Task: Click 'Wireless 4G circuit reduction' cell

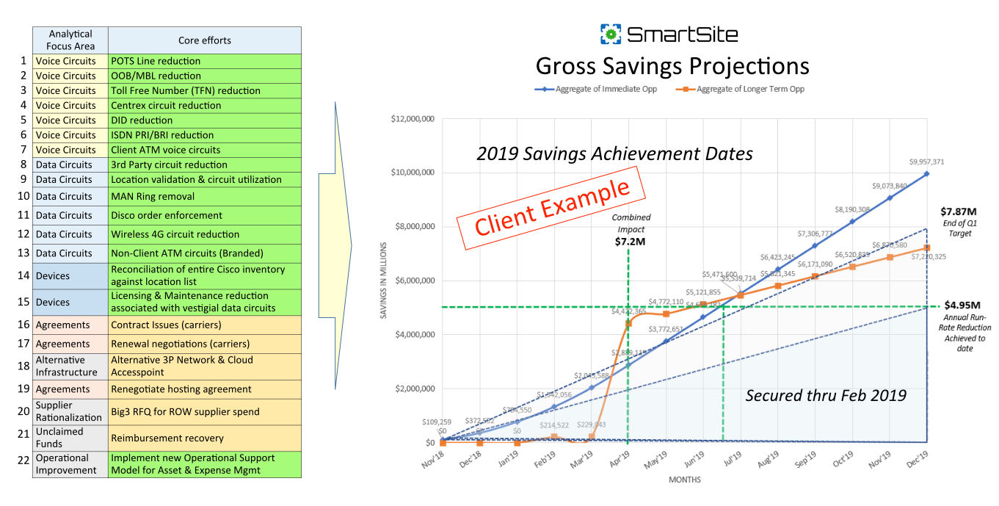Action: 205,234
